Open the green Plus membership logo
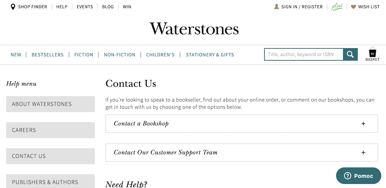Screen dimensions: 386x188 [337, 7]
